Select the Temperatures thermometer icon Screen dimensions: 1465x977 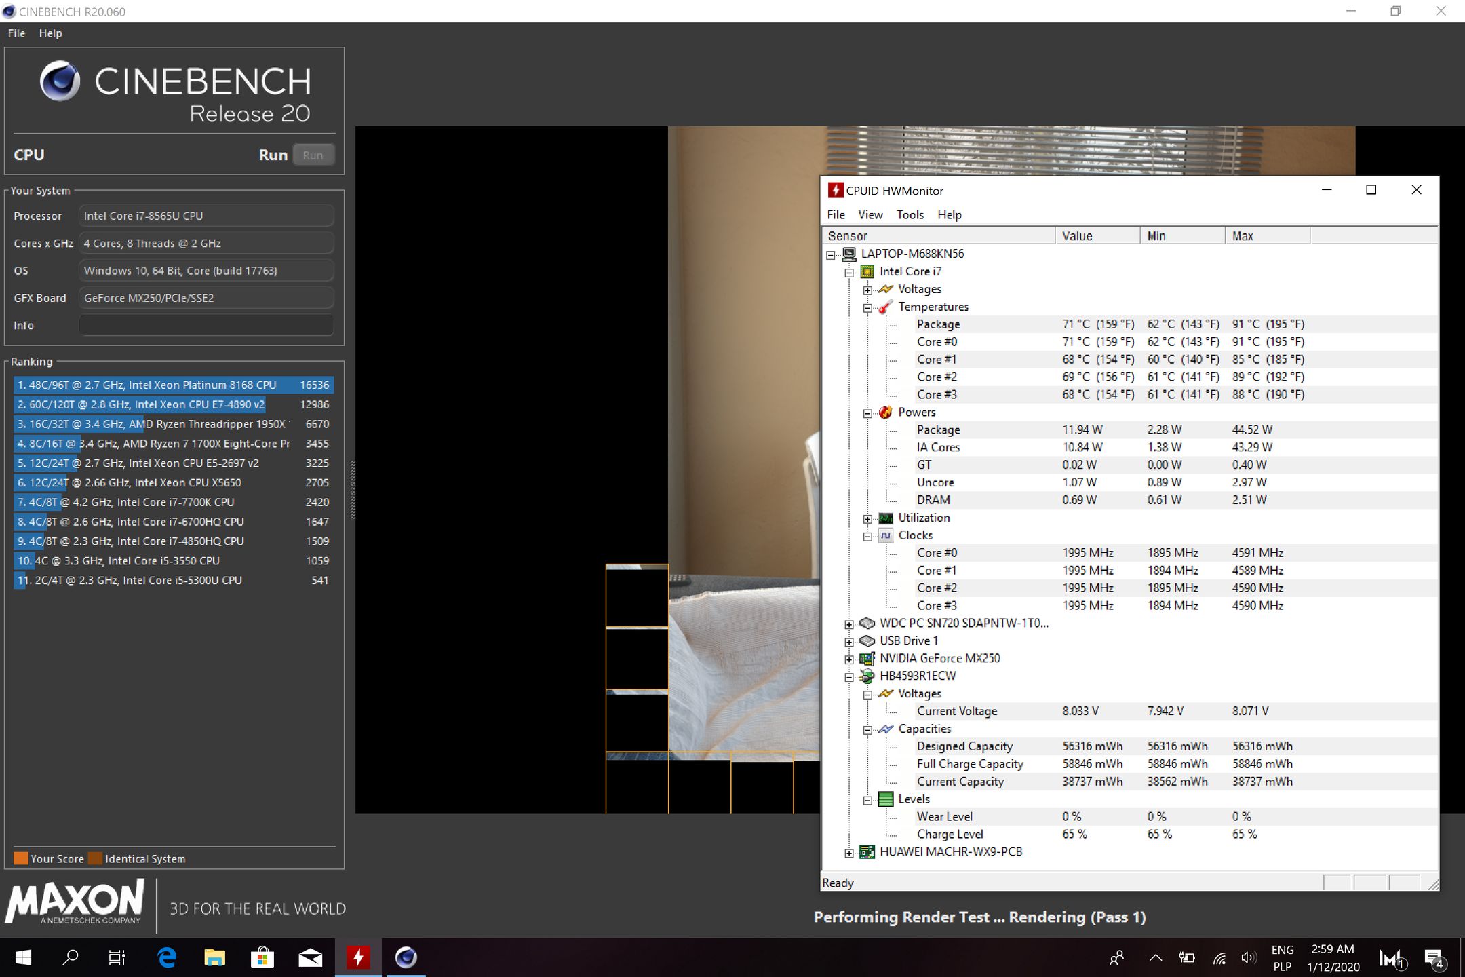pyautogui.click(x=885, y=307)
